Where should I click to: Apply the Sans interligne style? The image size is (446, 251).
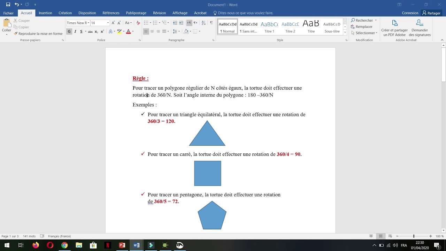(248, 26)
